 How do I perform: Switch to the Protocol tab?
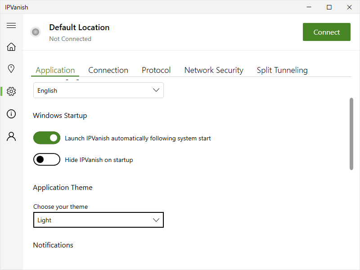click(x=156, y=70)
